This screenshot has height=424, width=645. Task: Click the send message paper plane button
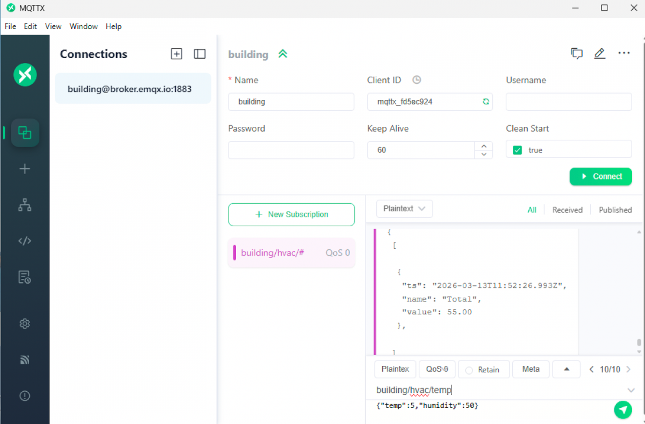[x=622, y=410]
